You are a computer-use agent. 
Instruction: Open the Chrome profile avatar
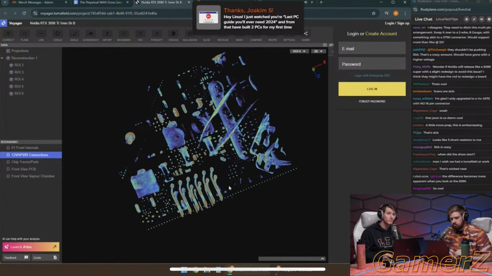click(396, 13)
